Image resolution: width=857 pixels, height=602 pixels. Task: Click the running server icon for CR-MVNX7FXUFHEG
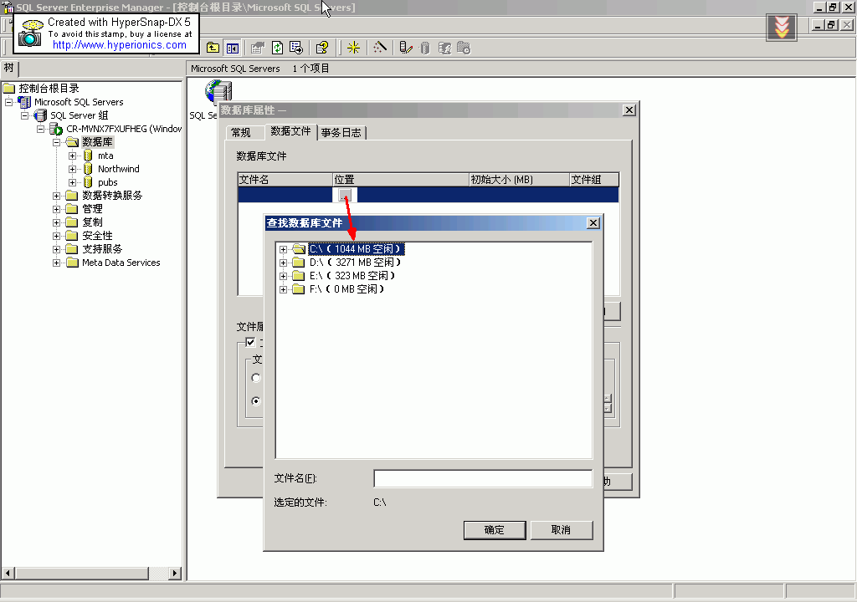click(x=56, y=129)
